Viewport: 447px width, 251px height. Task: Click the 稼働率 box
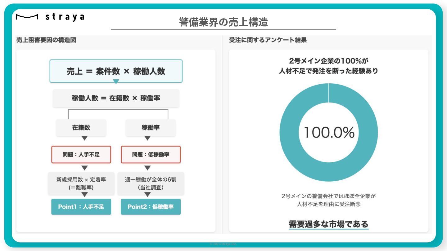pos(151,127)
